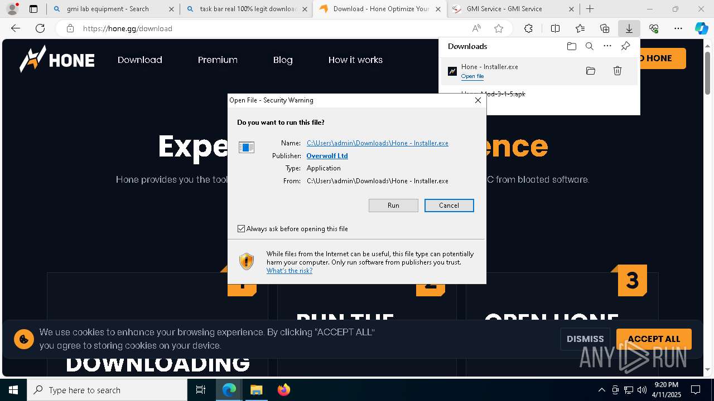Add page to favorites star
The image size is (714, 401).
499,28
